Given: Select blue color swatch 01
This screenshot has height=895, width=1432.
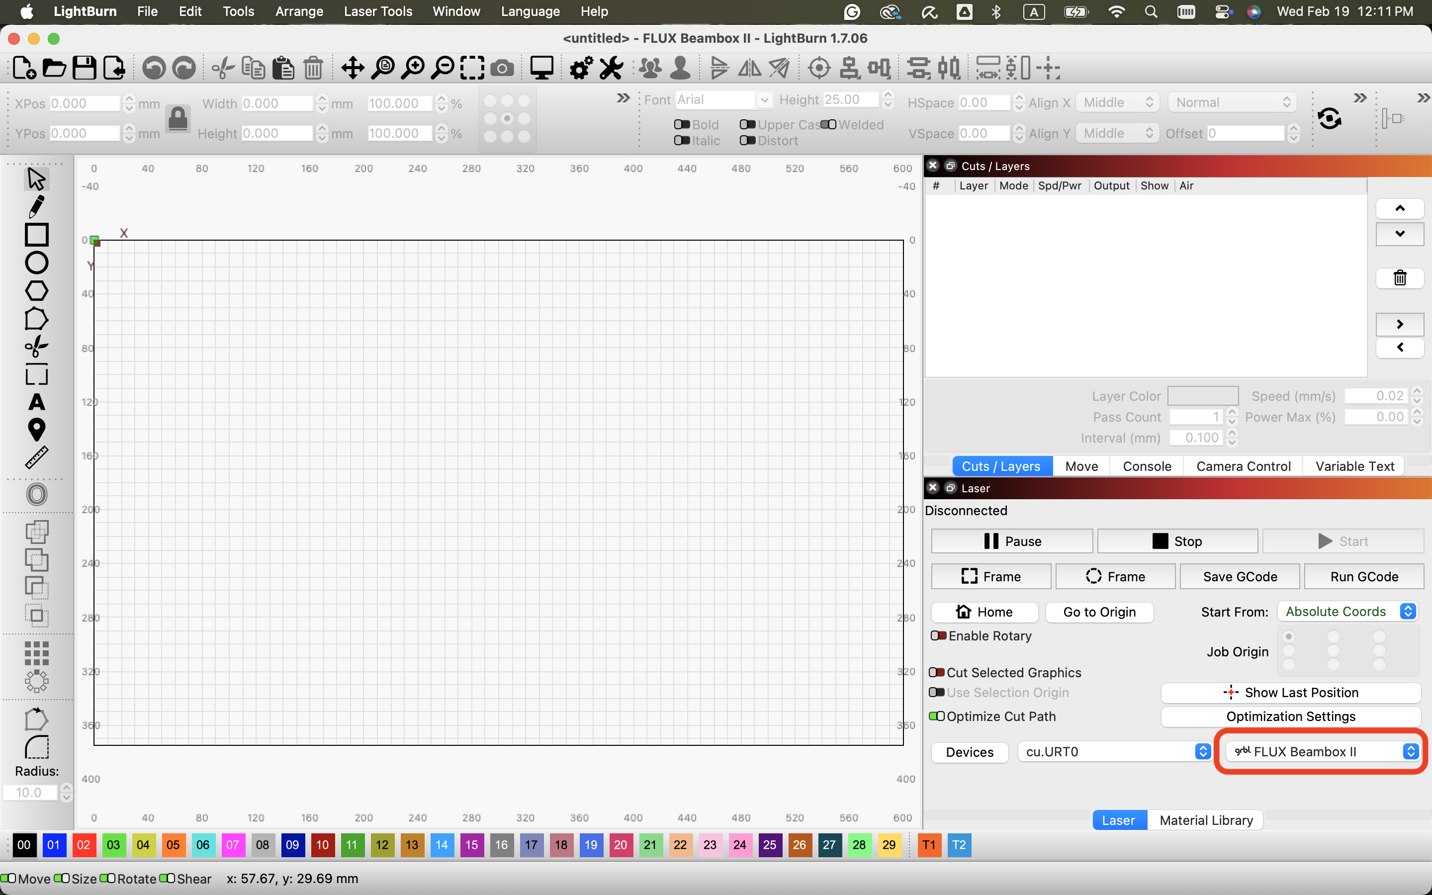Looking at the screenshot, I should (54, 845).
